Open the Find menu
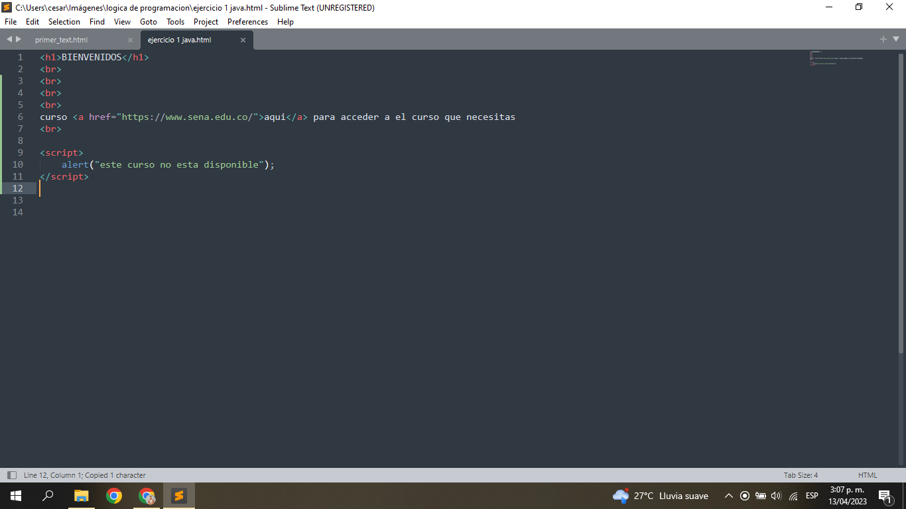Viewport: 906px width, 509px height. click(97, 22)
